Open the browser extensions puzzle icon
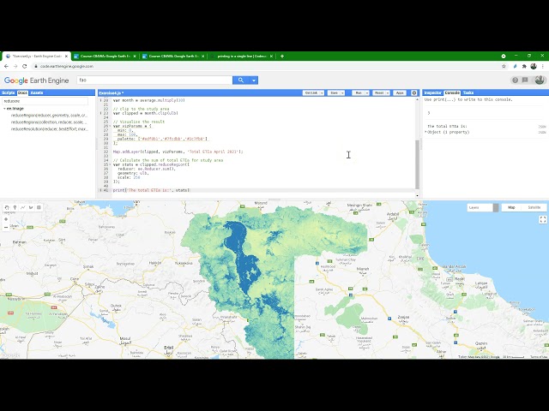The image size is (549, 411). point(524,66)
